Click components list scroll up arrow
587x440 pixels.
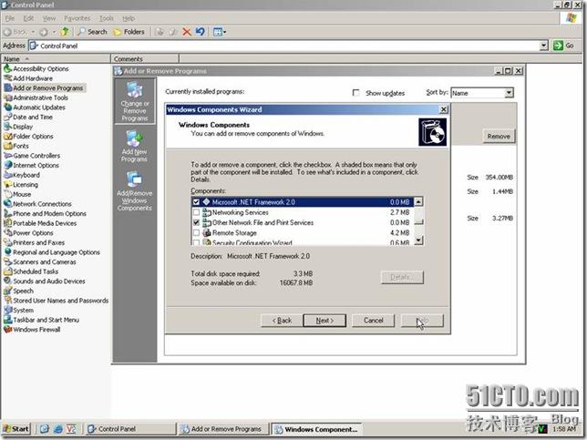[x=419, y=201]
